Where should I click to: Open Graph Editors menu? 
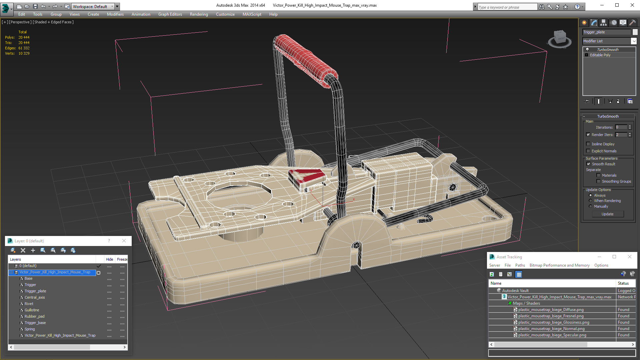(170, 14)
